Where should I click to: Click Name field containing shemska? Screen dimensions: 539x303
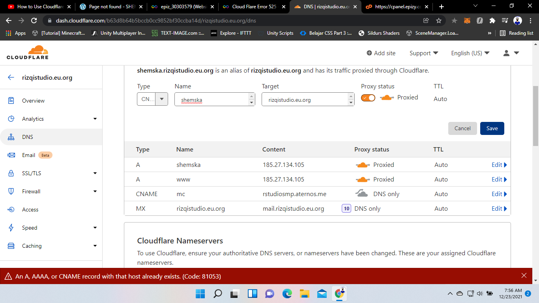pyautogui.click(x=215, y=99)
